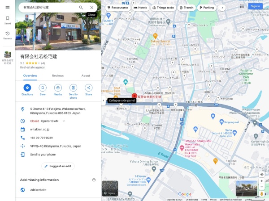Click the Buddhist temple marker

point(168,21)
